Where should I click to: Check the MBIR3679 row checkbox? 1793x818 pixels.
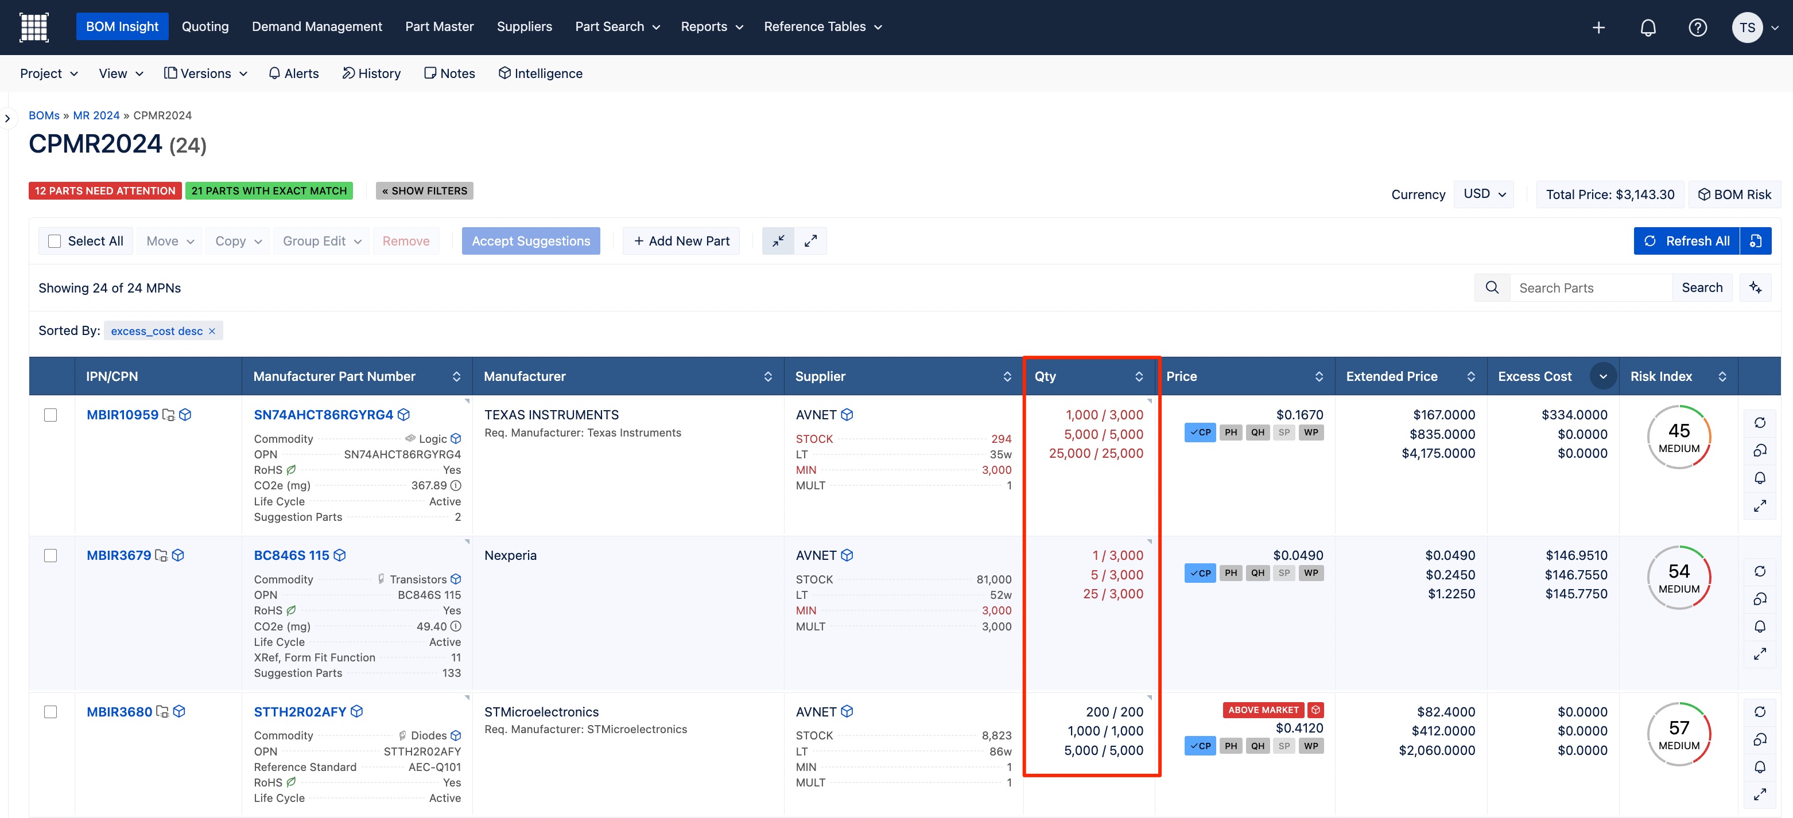[x=50, y=555]
